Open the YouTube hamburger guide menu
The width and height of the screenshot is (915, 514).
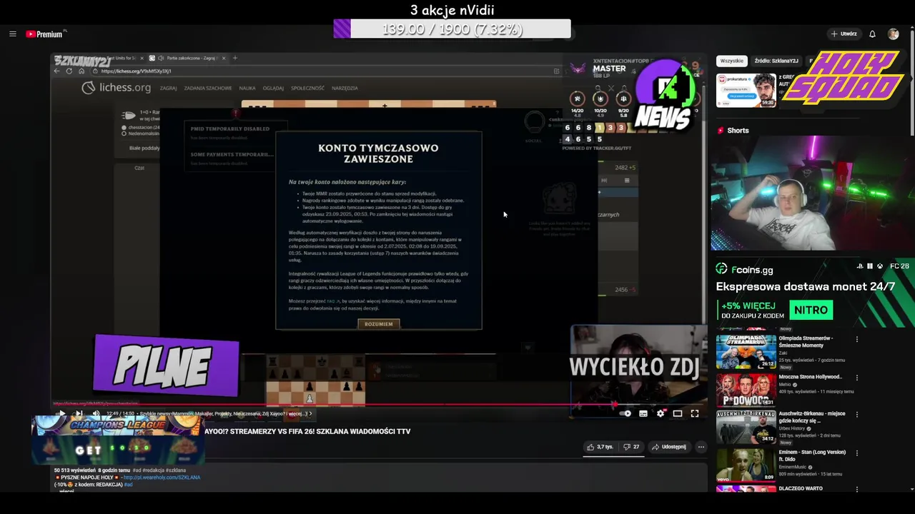13,34
